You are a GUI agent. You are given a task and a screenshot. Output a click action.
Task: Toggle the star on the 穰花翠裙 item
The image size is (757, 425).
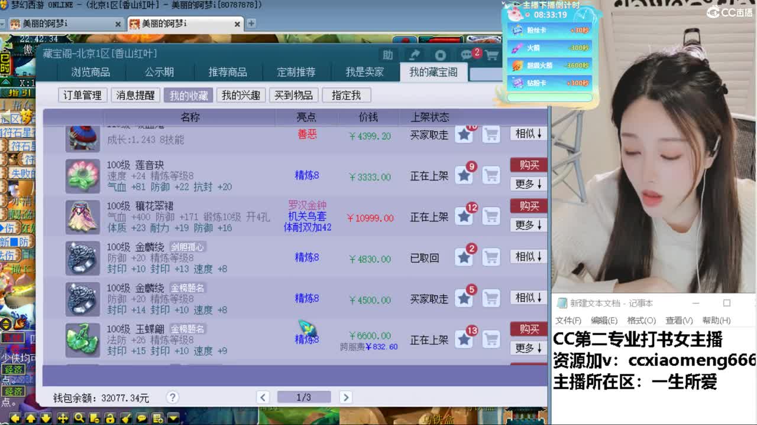click(x=464, y=216)
